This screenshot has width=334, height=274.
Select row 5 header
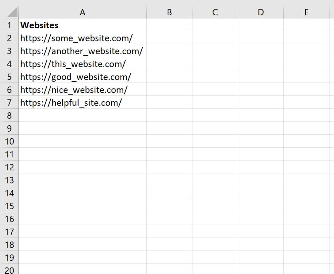[x=9, y=77]
